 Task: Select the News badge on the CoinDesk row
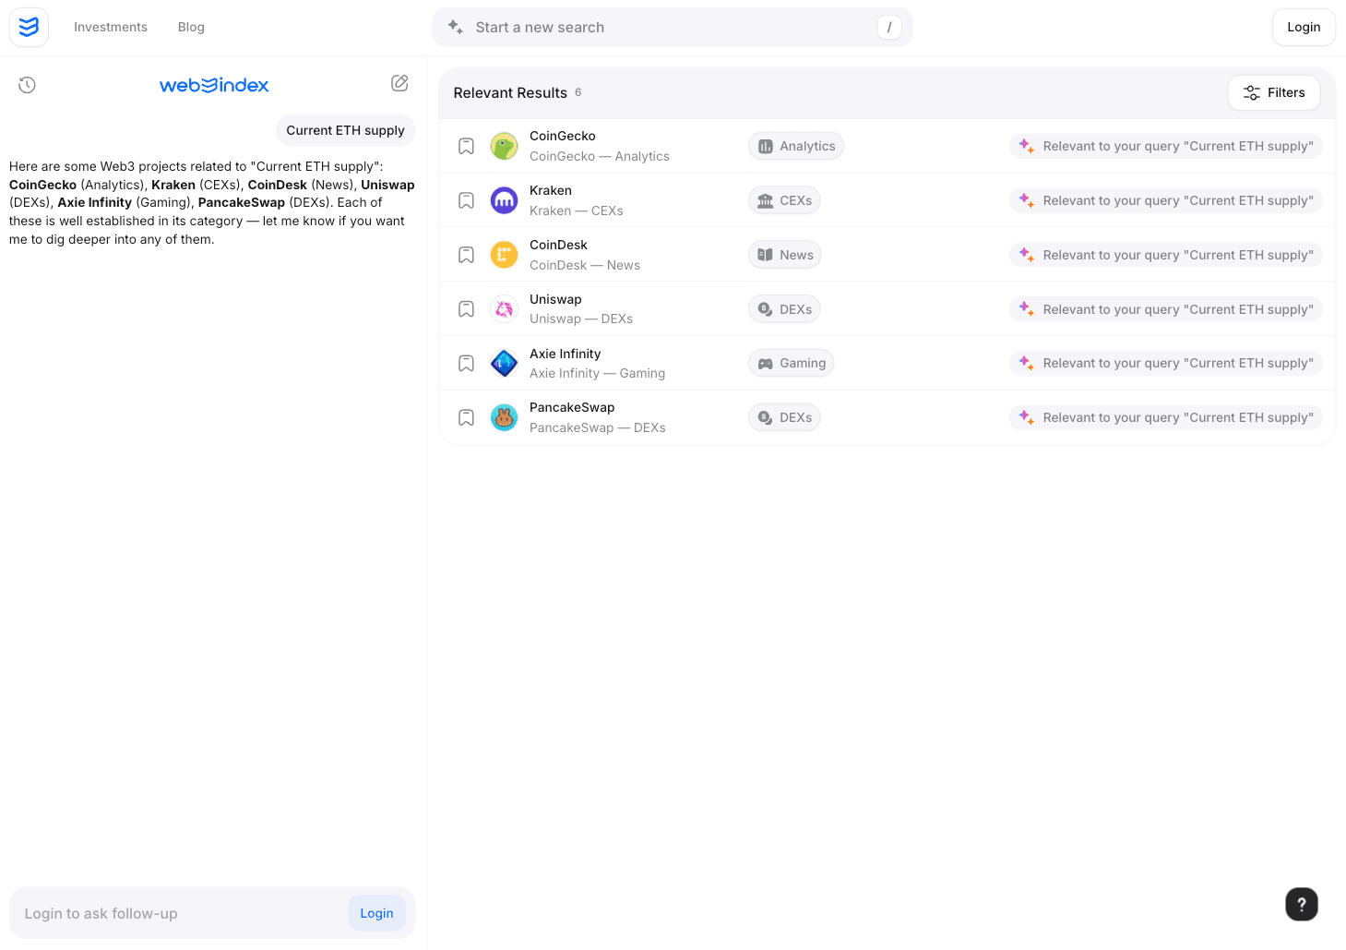click(x=783, y=254)
